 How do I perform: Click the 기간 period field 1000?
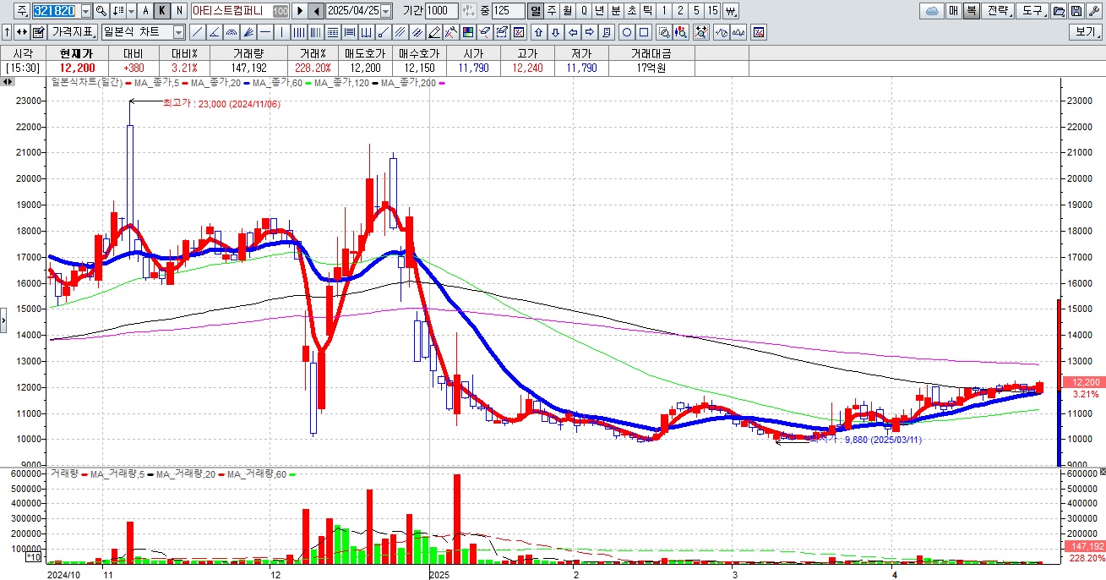click(441, 11)
